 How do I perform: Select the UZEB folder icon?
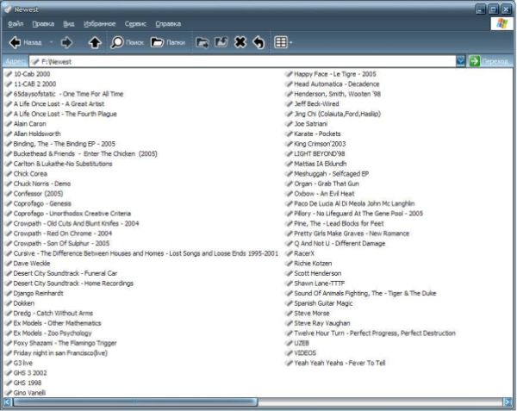pyautogui.click(x=290, y=343)
